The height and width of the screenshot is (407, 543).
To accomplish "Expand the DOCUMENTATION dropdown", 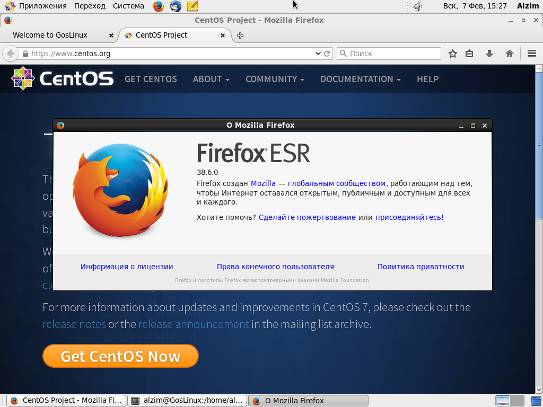I will coord(360,79).
